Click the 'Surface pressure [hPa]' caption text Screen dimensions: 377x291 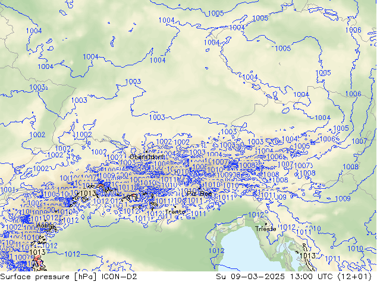48,277
